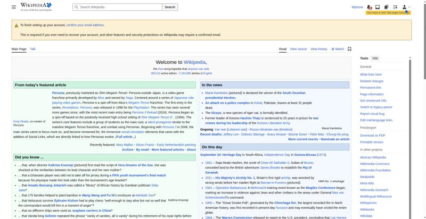Click Report visual bug
The image size is (426, 219).
[372, 114]
